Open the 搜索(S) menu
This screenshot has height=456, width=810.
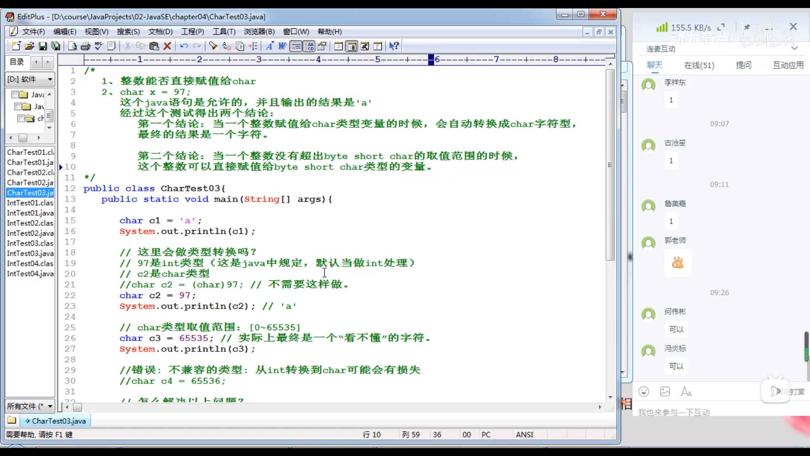pyautogui.click(x=128, y=32)
